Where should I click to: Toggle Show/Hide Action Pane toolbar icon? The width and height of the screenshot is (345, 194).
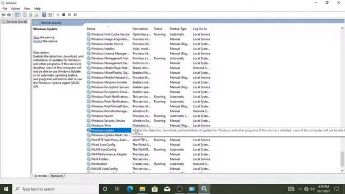(x=50, y=15)
